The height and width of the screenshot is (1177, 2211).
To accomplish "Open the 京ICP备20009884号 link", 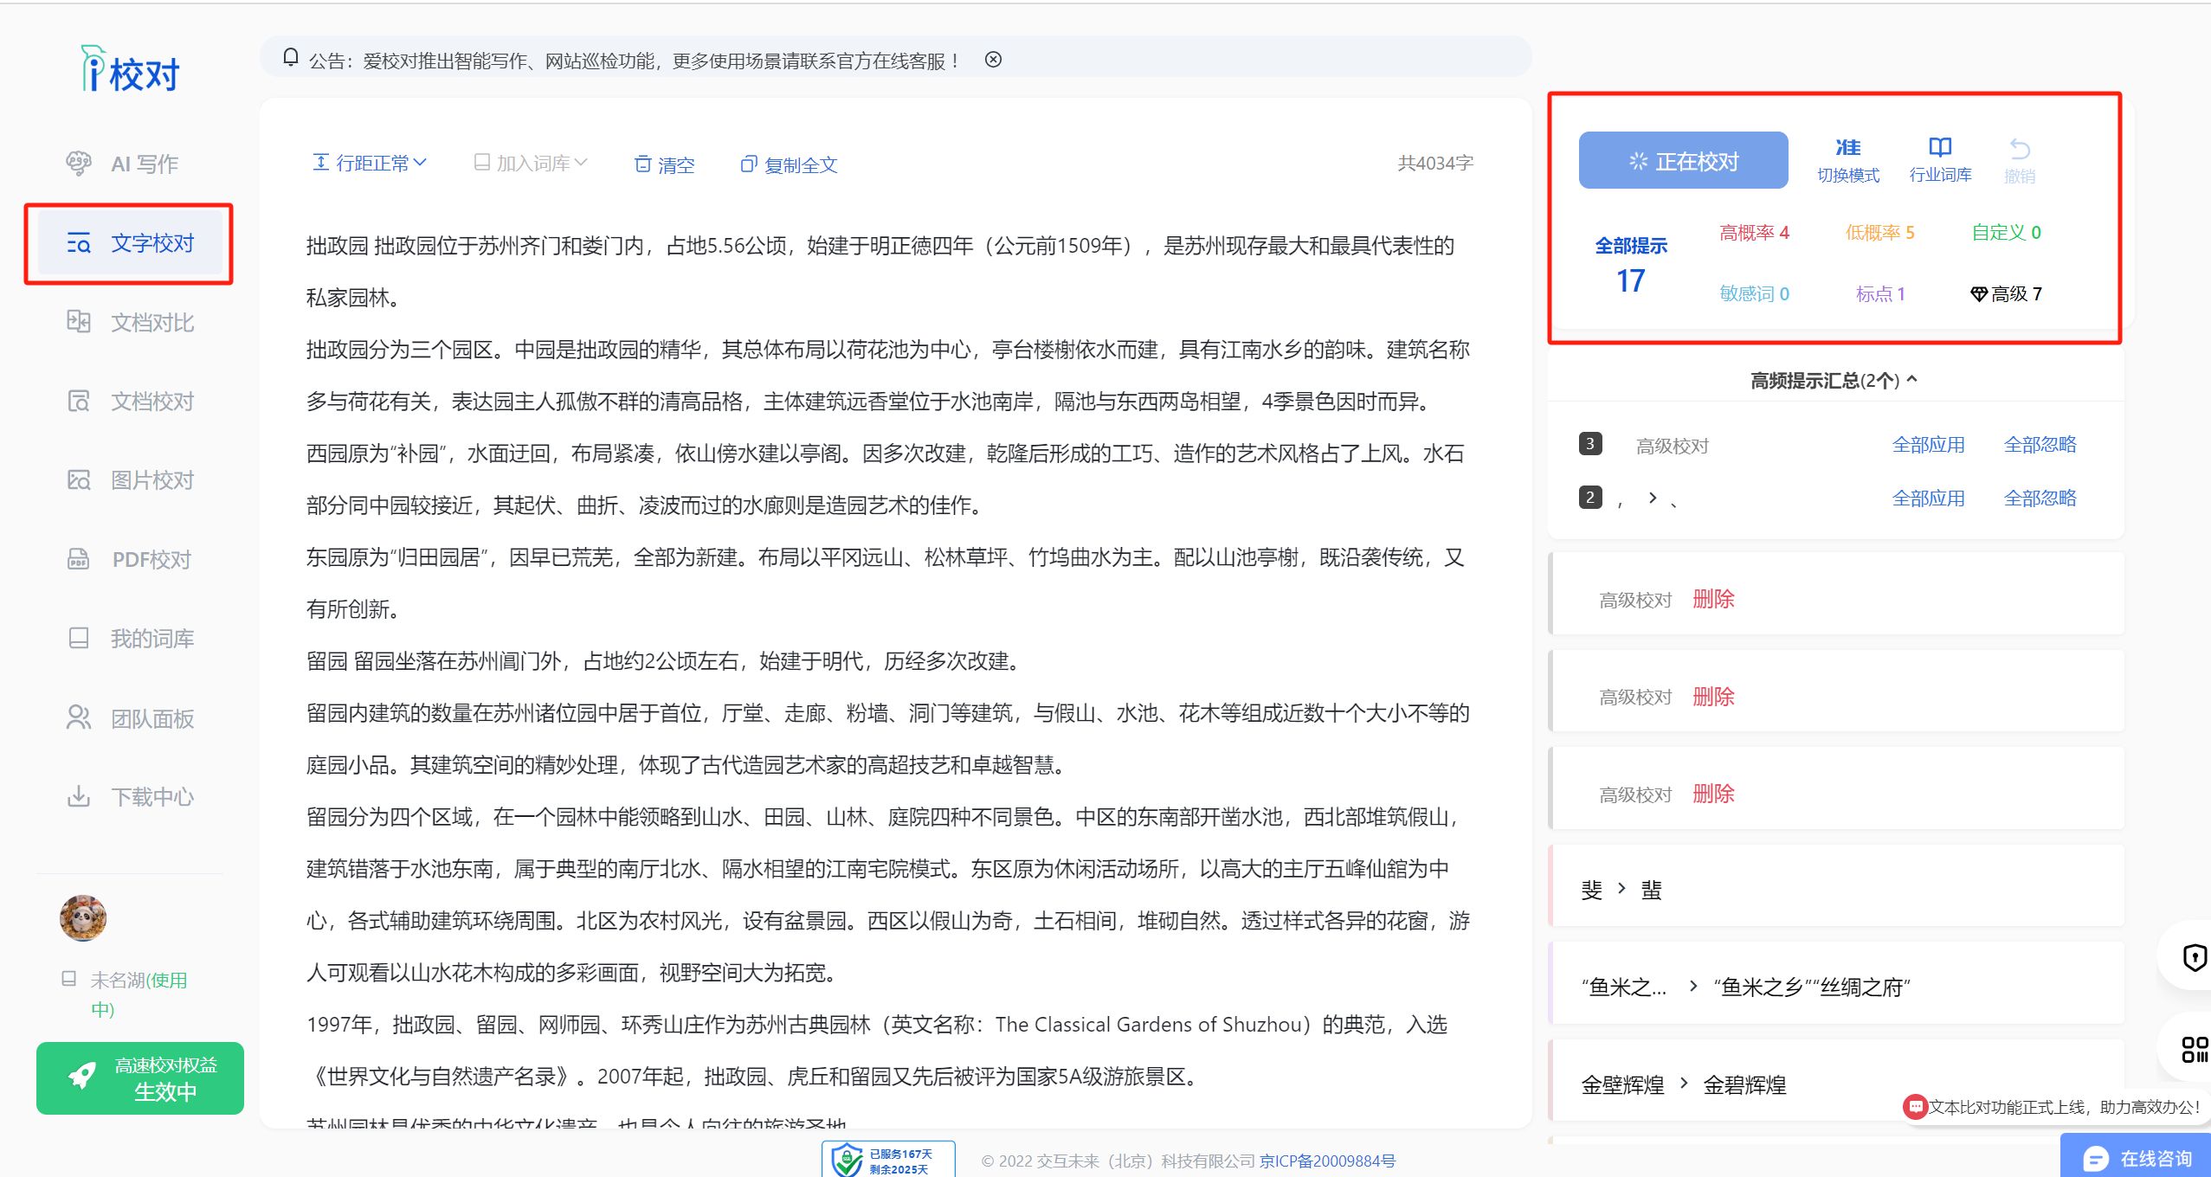I will coord(1327,1161).
